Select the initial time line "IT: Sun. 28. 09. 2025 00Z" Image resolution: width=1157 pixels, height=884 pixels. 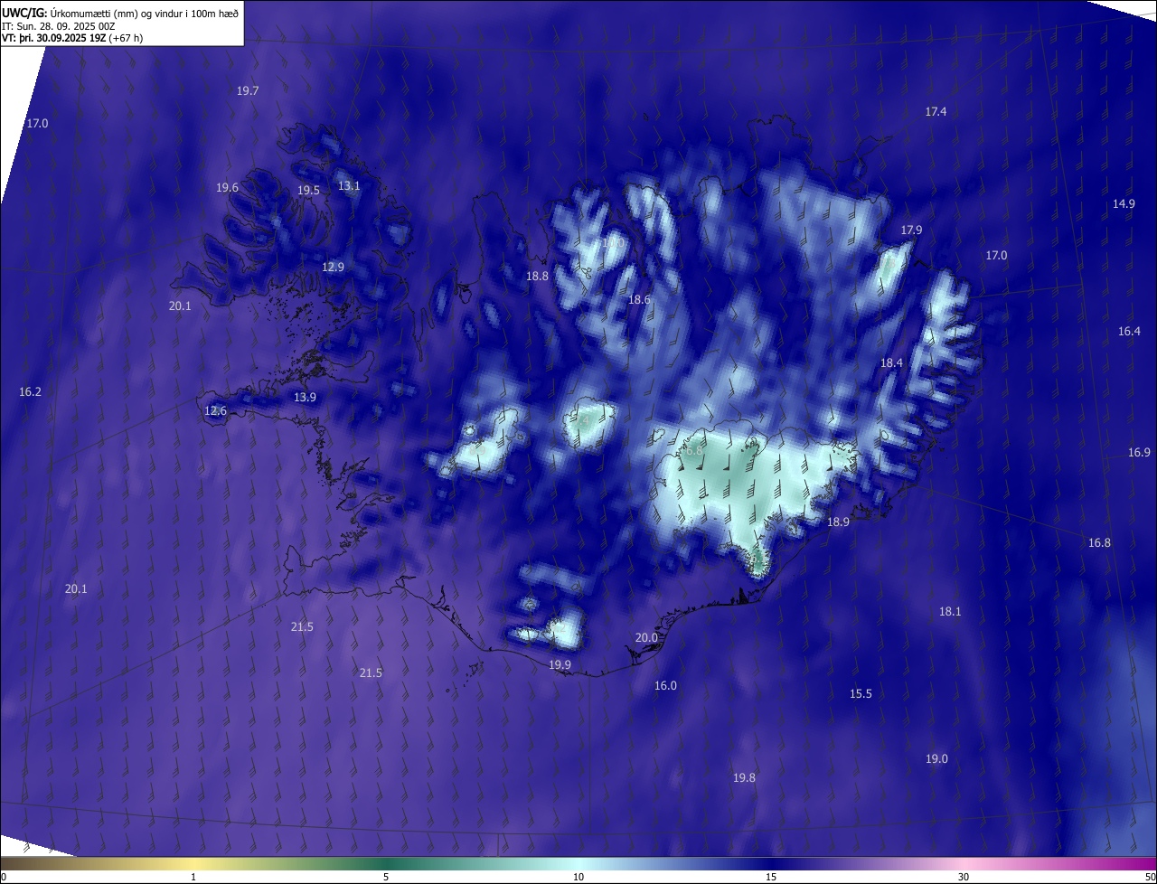click(x=61, y=26)
